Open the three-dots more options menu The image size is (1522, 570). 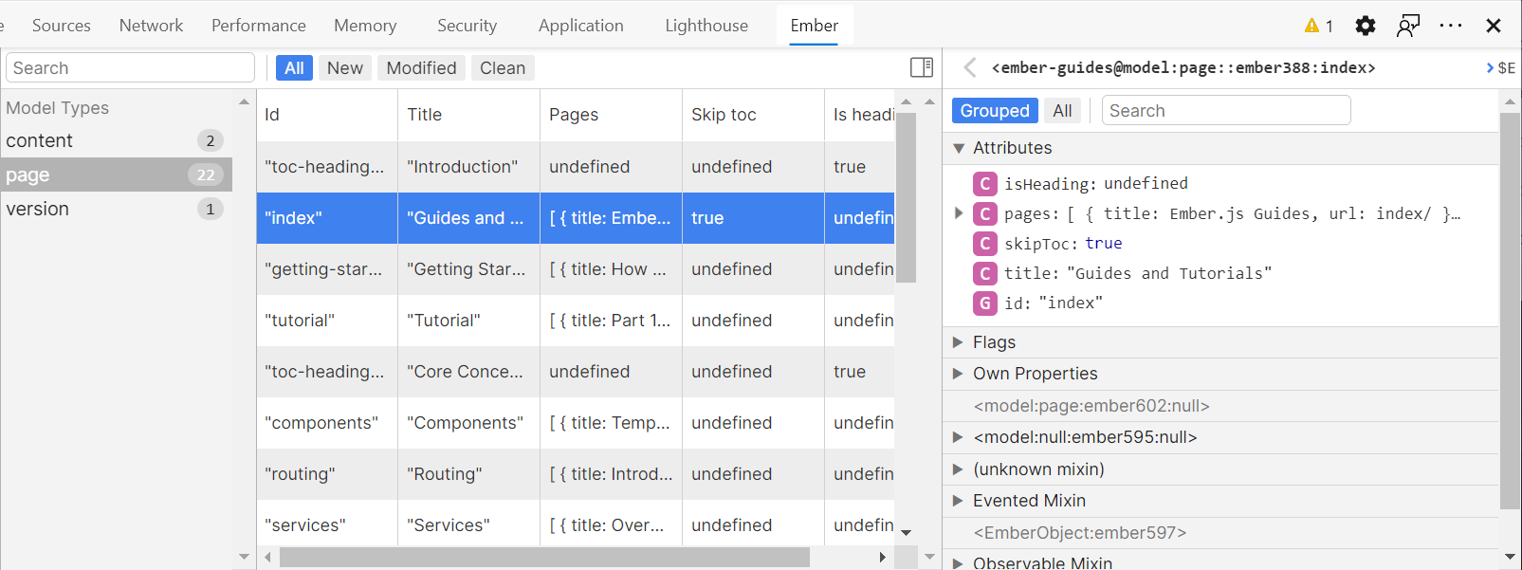tap(1450, 26)
